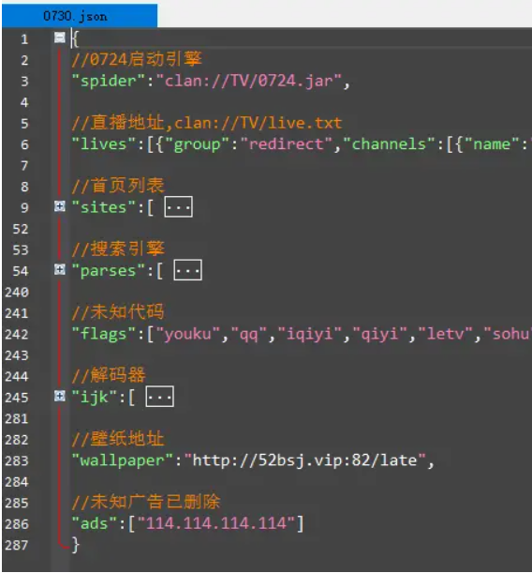Click the comment //0724启动引擎
The image size is (532, 573).
pyautogui.click(x=137, y=59)
